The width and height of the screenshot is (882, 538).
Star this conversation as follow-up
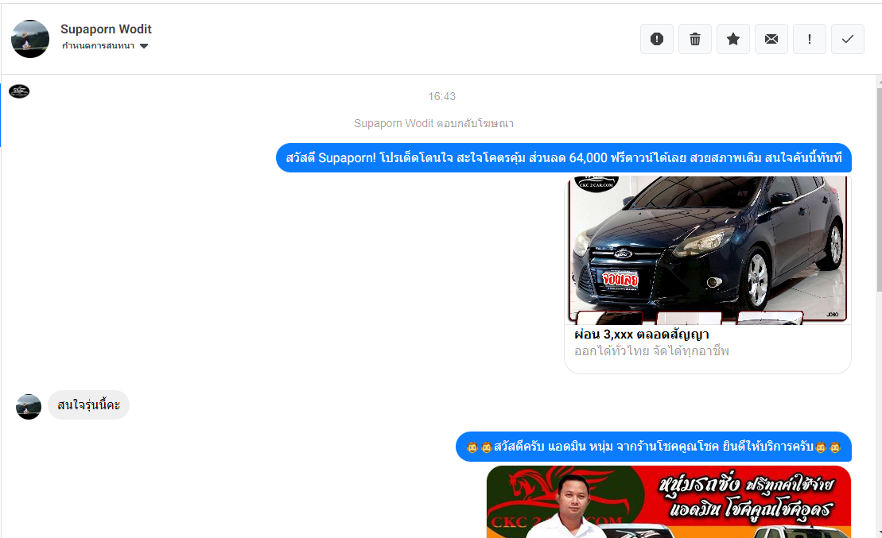point(733,39)
